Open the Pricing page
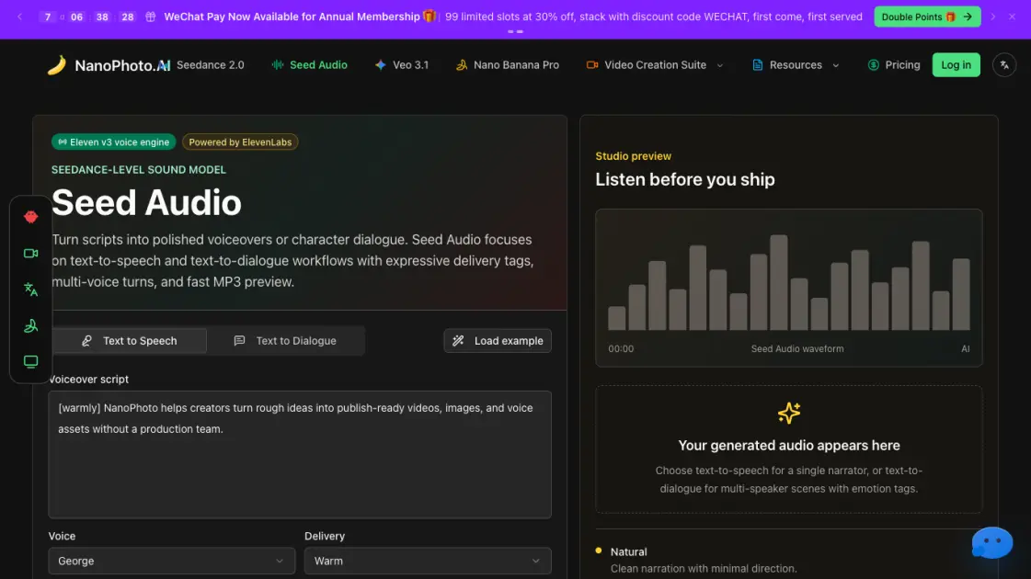The width and height of the screenshot is (1031, 579). [894, 65]
